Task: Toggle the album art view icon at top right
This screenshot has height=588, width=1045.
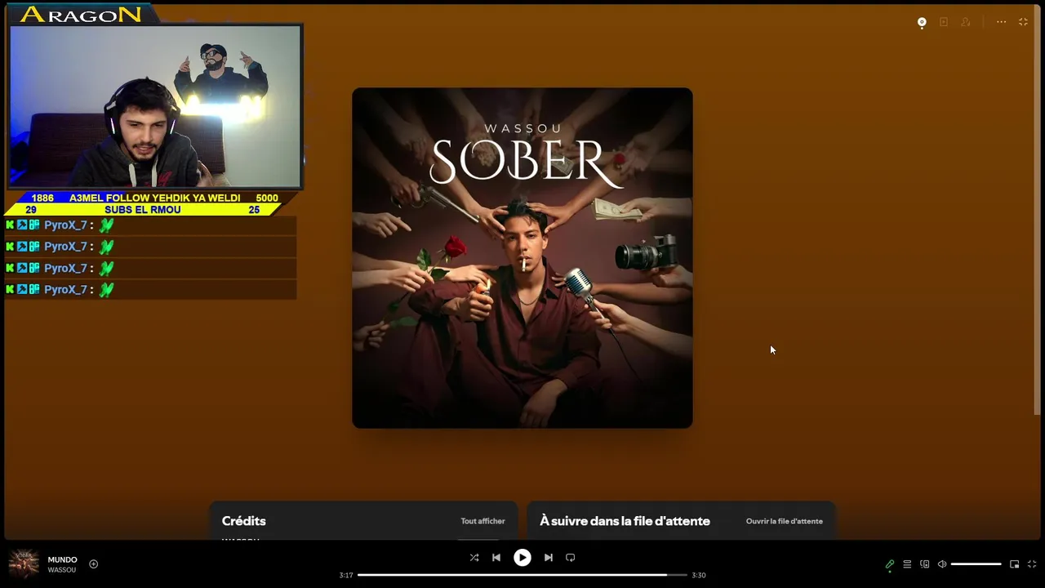Action: tap(922, 22)
